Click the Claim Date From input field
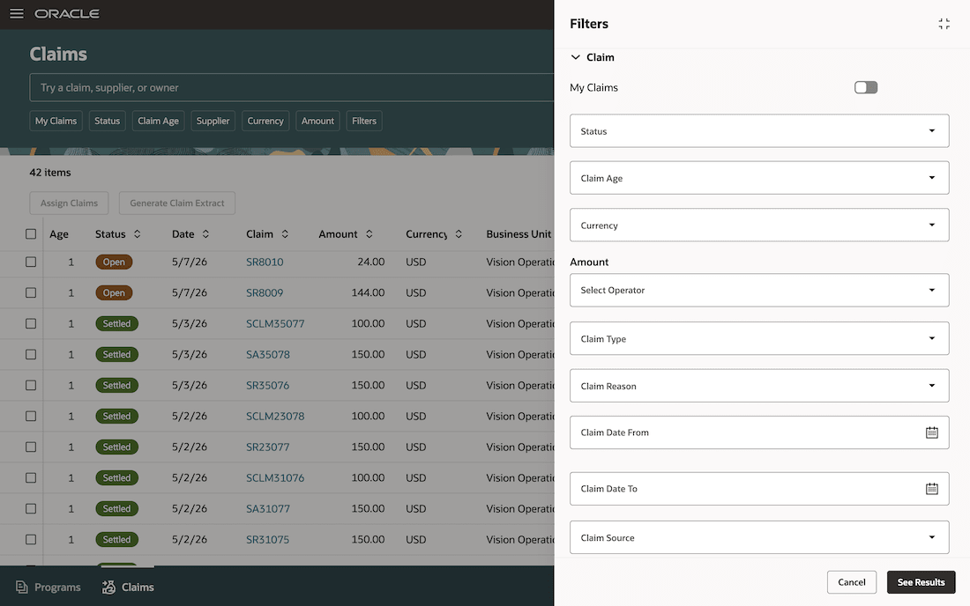 pyautogui.click(x=759, y=432)
